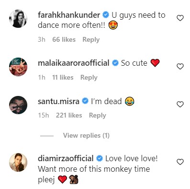
Task: Click the santu.misra username
Action: [58, 101]
